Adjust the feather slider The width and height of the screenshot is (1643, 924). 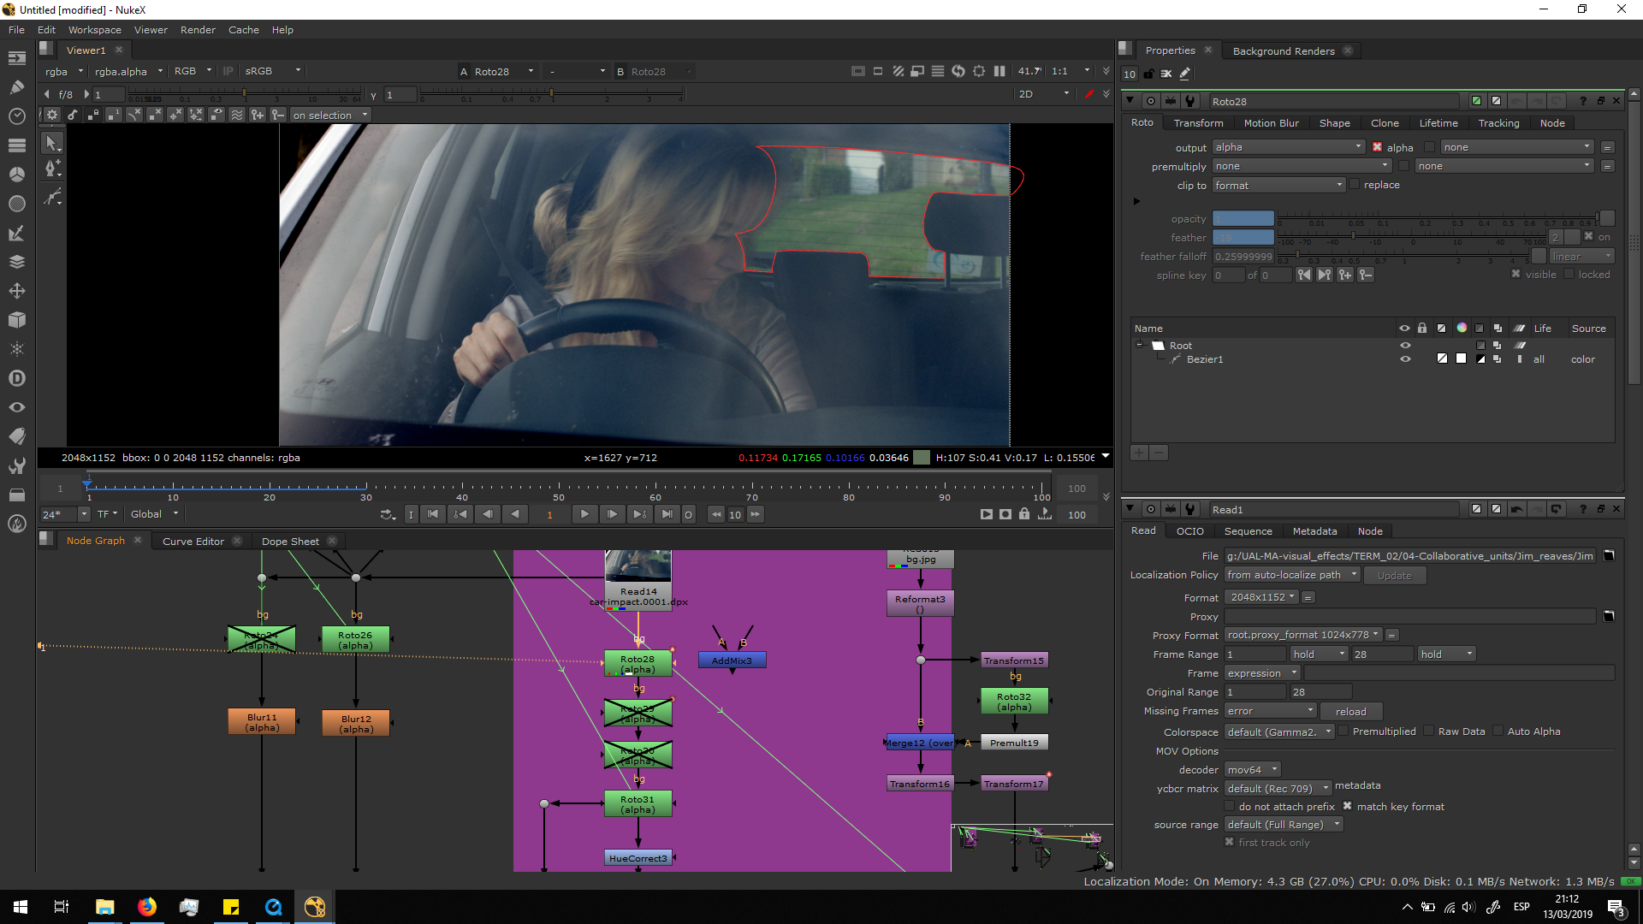point(1352,238)
